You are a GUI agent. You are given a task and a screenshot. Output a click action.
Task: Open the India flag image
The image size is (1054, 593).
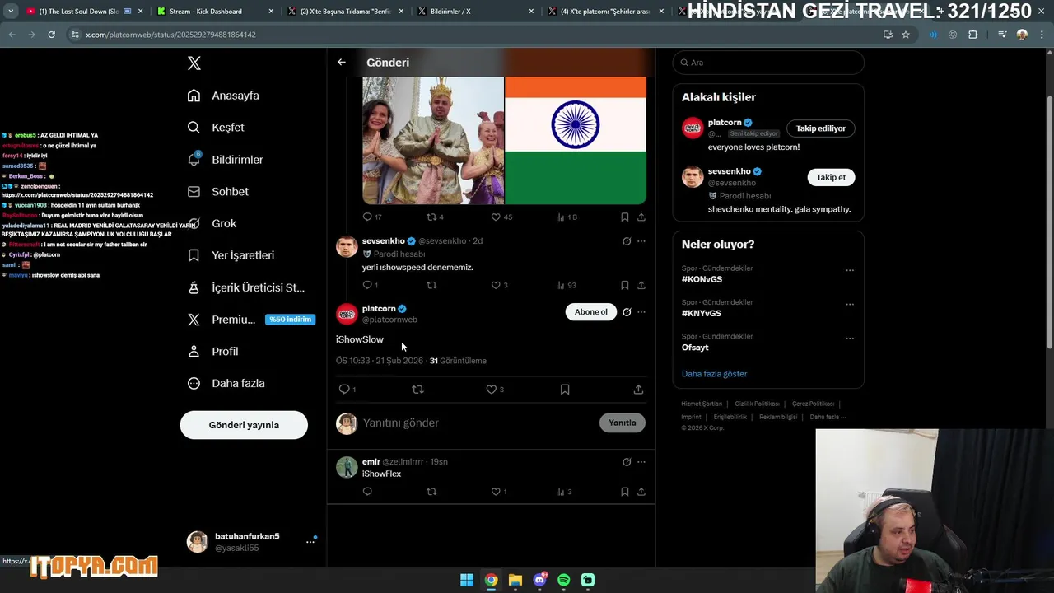[576, 140]
